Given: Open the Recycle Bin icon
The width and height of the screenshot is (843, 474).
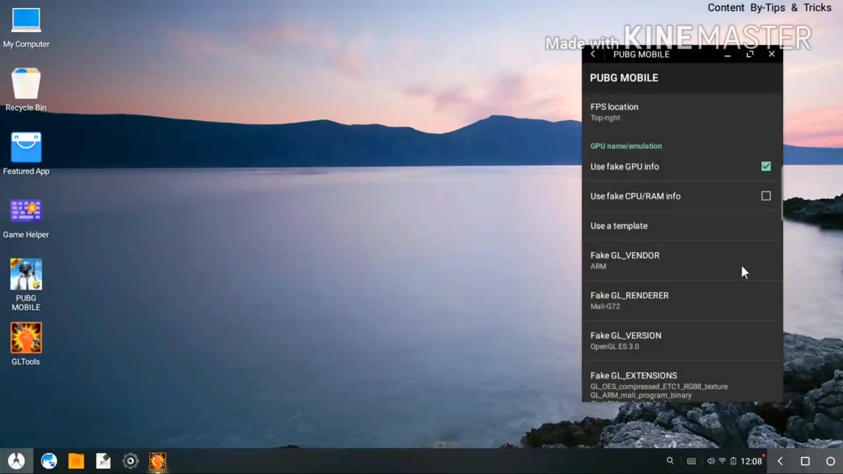Looking at the screenshot, I should (x=26, y=90).
